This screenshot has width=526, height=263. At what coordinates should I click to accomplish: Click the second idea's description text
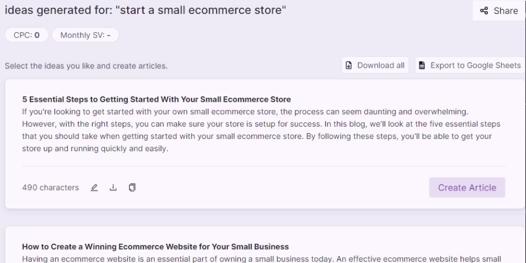(261, 259)
